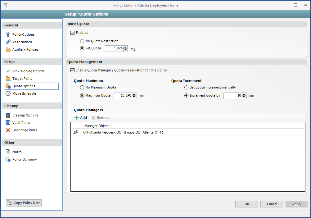Show the Policy Summary
Viewport: 311px width, 218px height.
click(25, 160)
